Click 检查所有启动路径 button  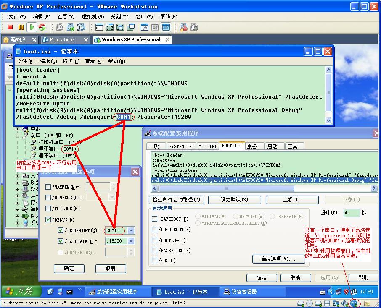tap(176, 200)
